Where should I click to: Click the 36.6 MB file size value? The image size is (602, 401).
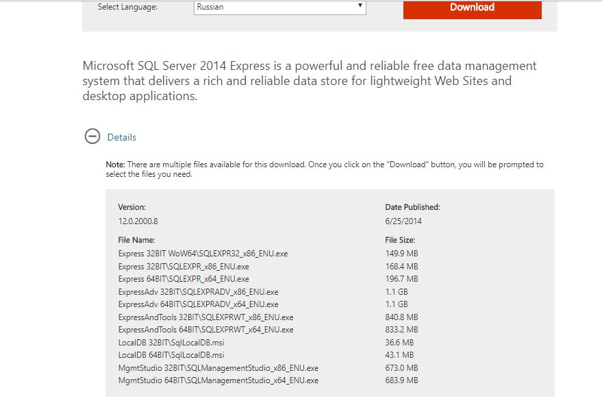click(x=399, y=343)
